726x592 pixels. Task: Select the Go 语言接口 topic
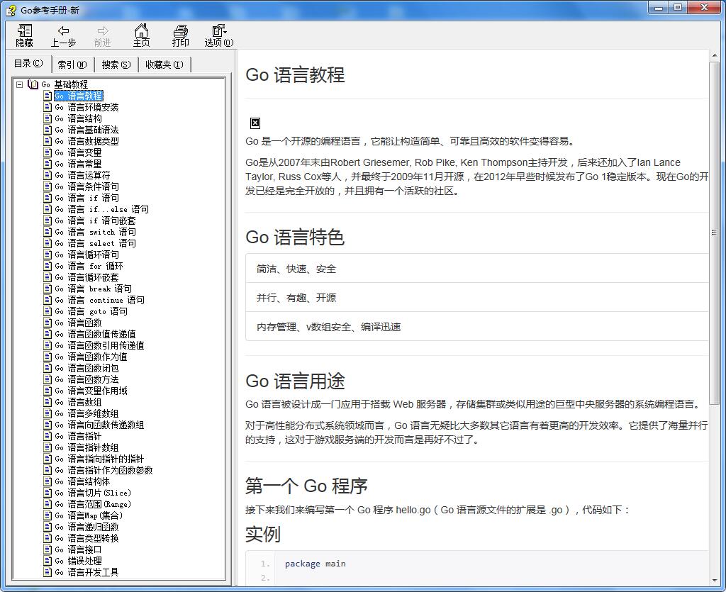coord(75,549)
